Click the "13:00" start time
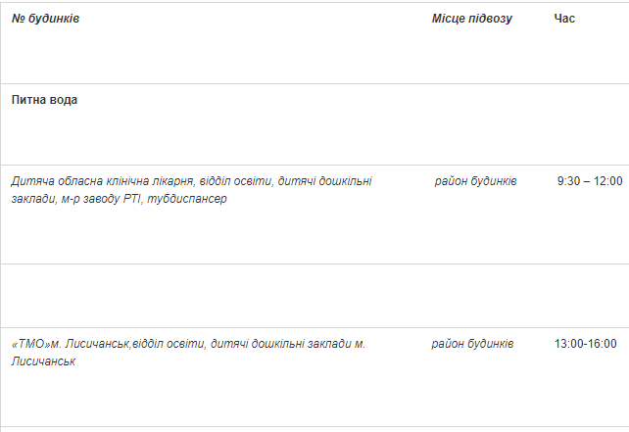This screenshot has width=629, height=432. [568, 344]
